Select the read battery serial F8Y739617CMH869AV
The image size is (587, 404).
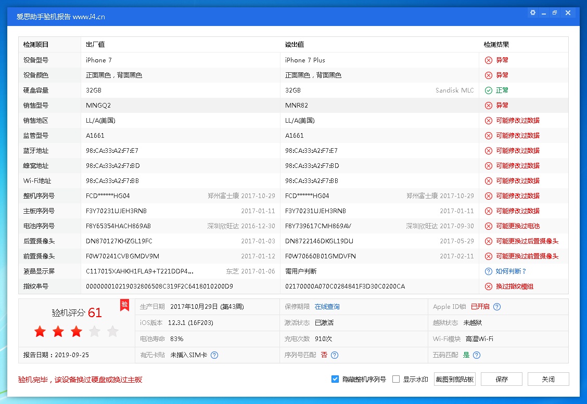tap(318, 226)
